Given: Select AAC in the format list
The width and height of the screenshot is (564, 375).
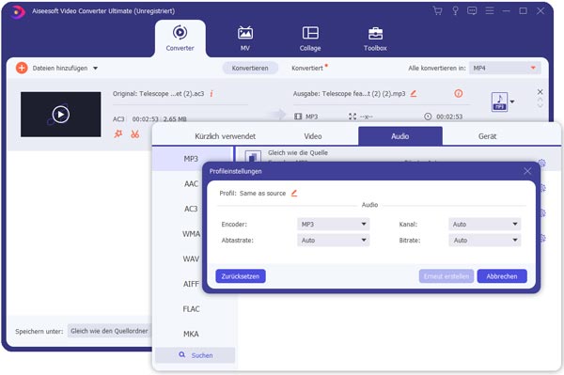Looking at the screenshot, I should click(x=191, y=183).
